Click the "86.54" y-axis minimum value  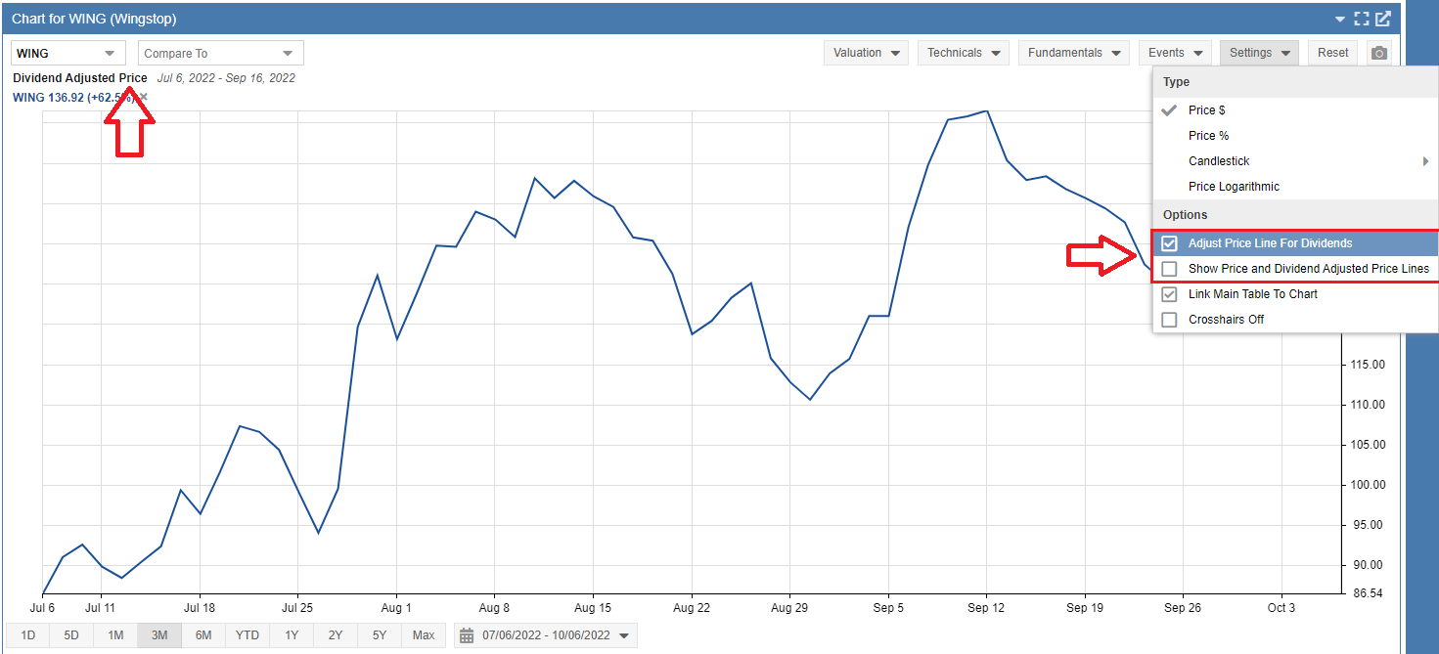pyautogui.click(x=1366, y=593)
